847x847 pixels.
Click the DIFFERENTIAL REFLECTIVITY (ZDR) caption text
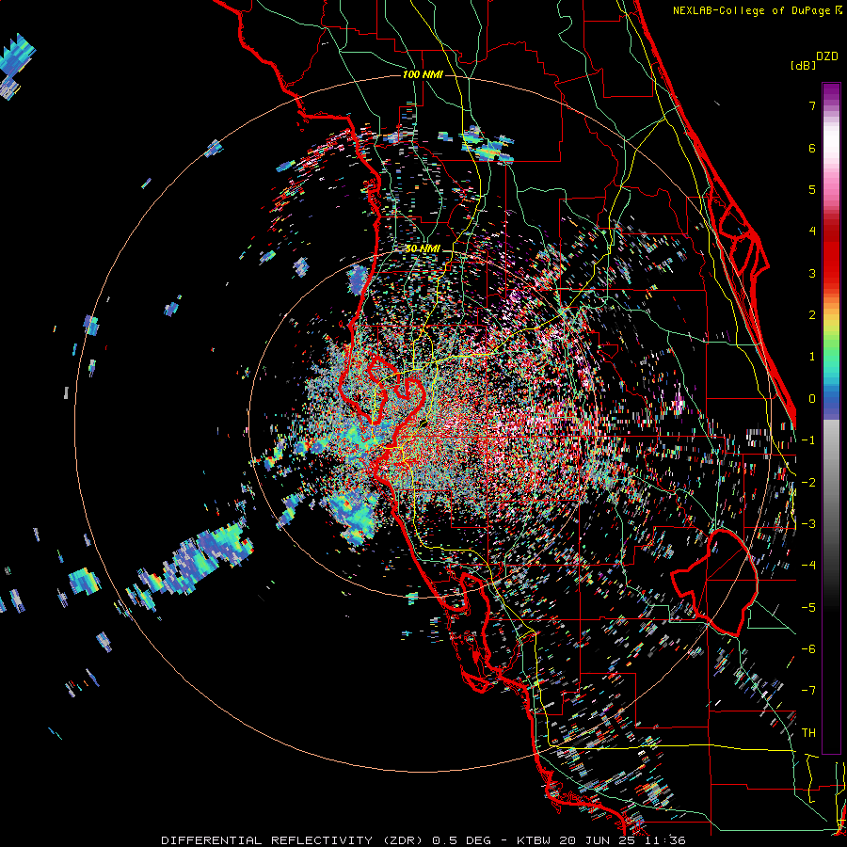point(295,840)
